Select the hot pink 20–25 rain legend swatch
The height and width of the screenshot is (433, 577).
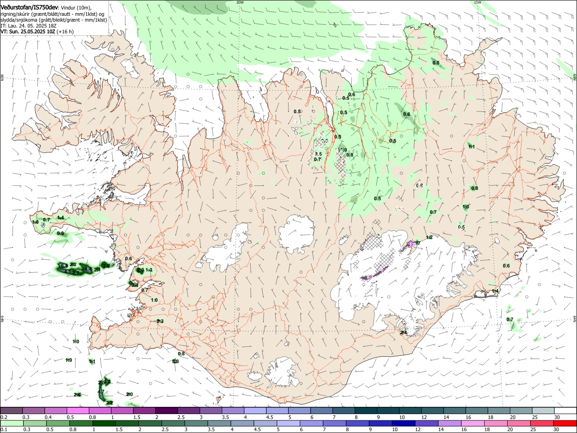click(x=518, y=423)
